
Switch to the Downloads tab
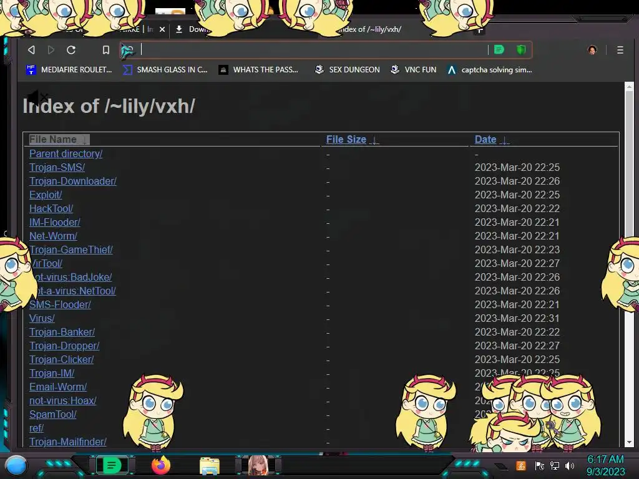click(x=192, y=29)
